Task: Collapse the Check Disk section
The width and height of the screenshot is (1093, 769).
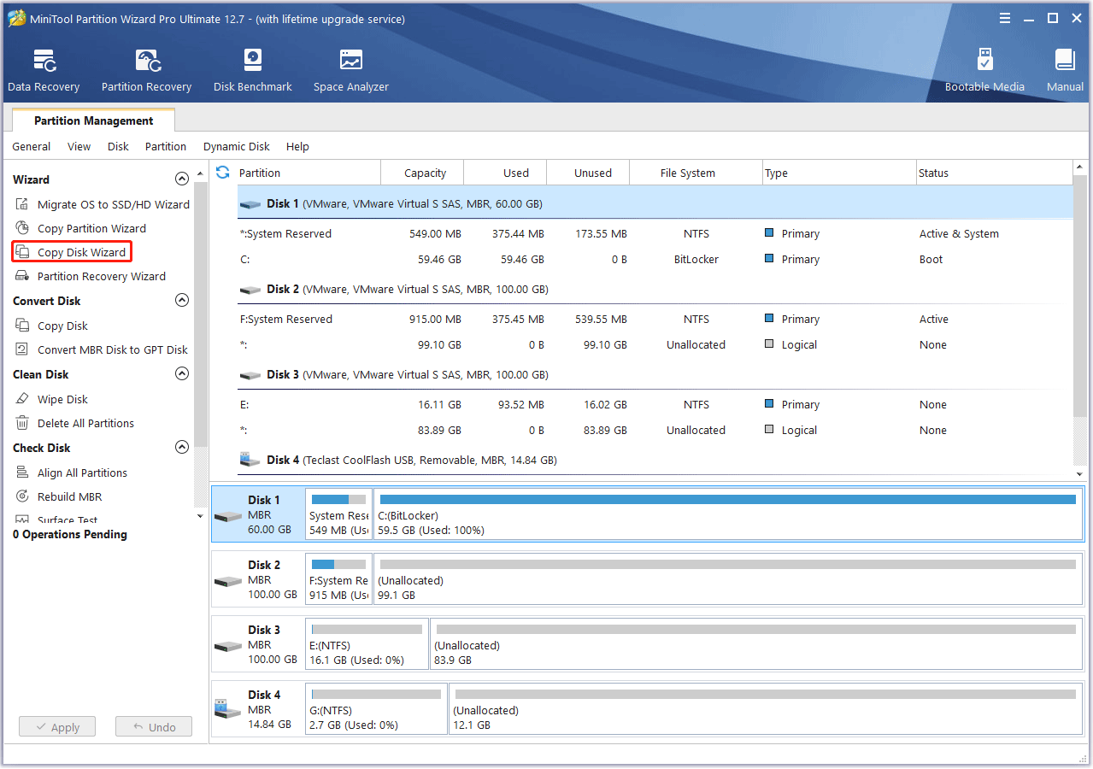Action: (181, 448)
